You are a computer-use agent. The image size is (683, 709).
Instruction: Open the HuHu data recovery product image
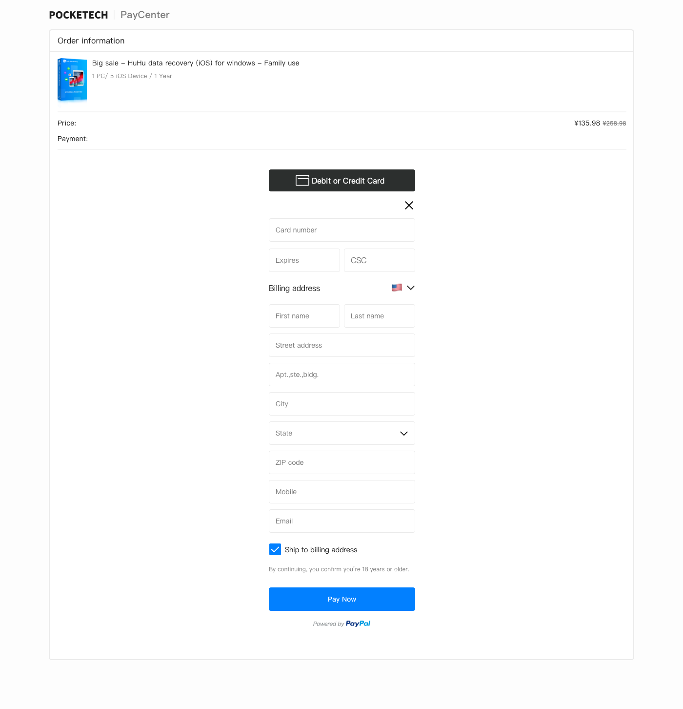tap(72, 80)
